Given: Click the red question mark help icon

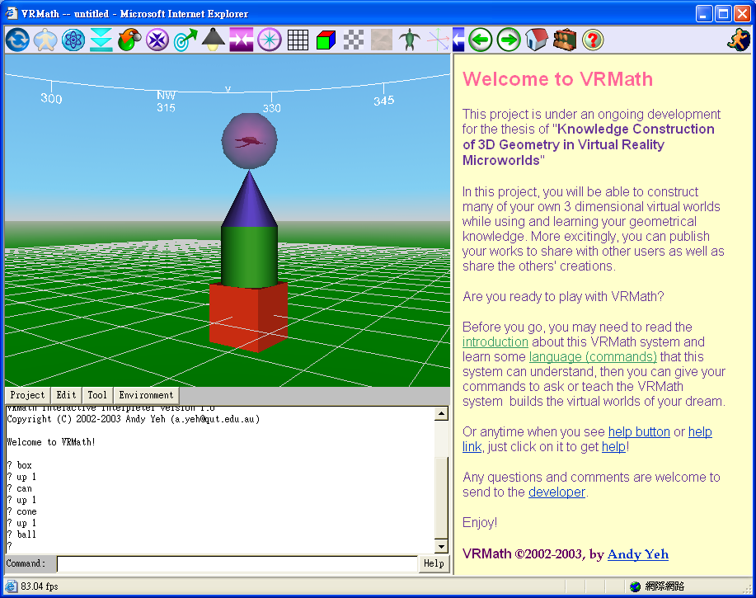Looking at the screenshot, I should pyautogui.click(x=592, y=40).
